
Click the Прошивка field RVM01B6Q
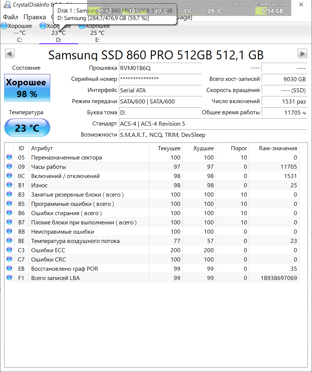pos(160,68)
